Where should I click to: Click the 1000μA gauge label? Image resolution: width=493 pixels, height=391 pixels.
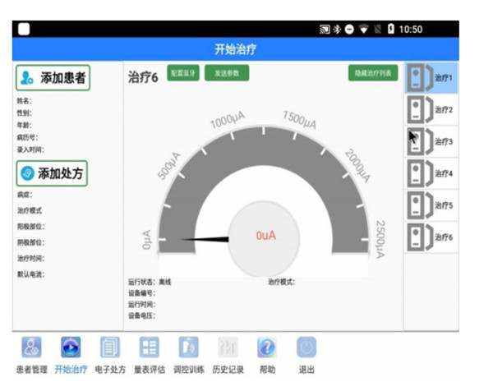pyautogui.click(x=228, y=120)
